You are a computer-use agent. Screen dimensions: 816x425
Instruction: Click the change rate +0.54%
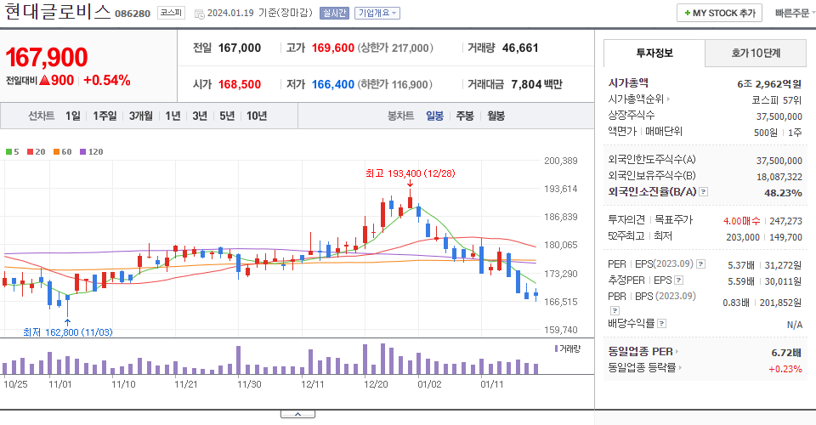107,80
